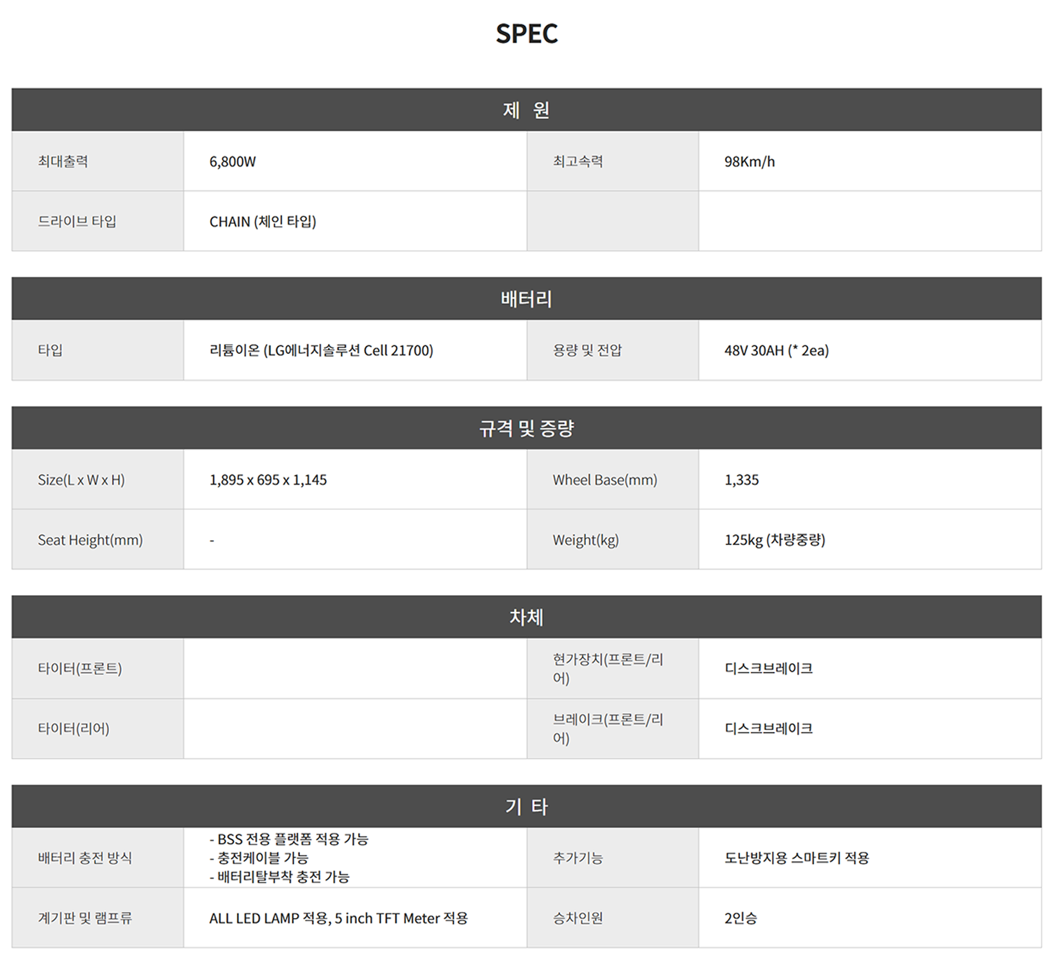Click the 규격 및 증량 section header
The width and height of the screenshot is (1053, 975).
pyautogui.click(x=526, y=428)
